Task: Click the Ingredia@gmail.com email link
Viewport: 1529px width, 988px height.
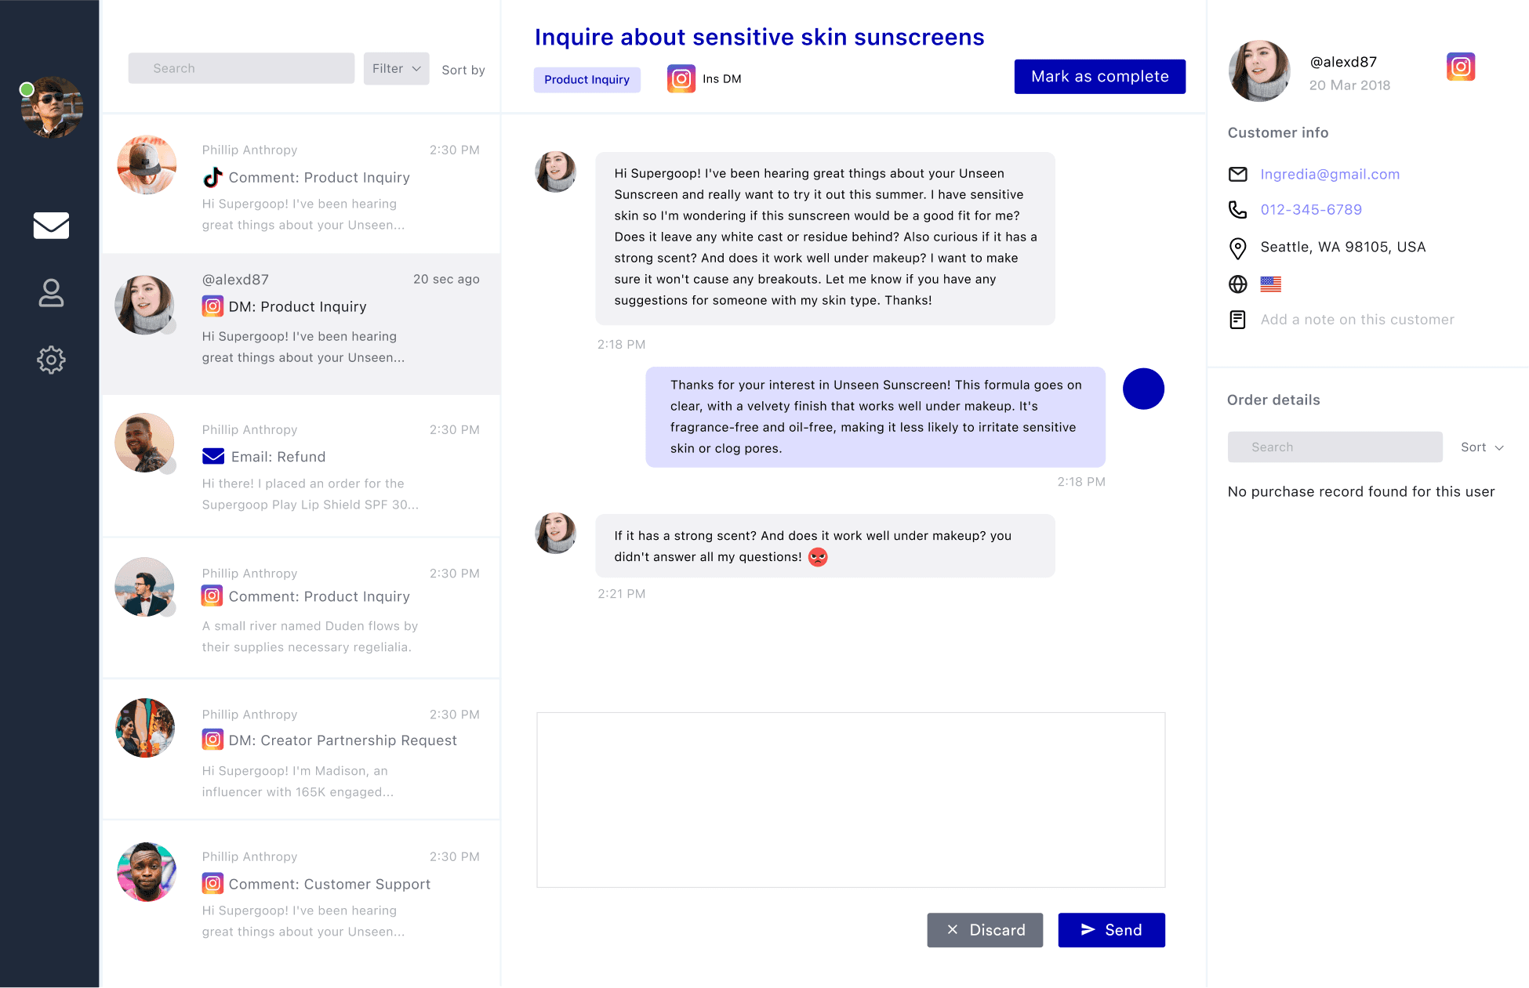Action: (1330, 175)
